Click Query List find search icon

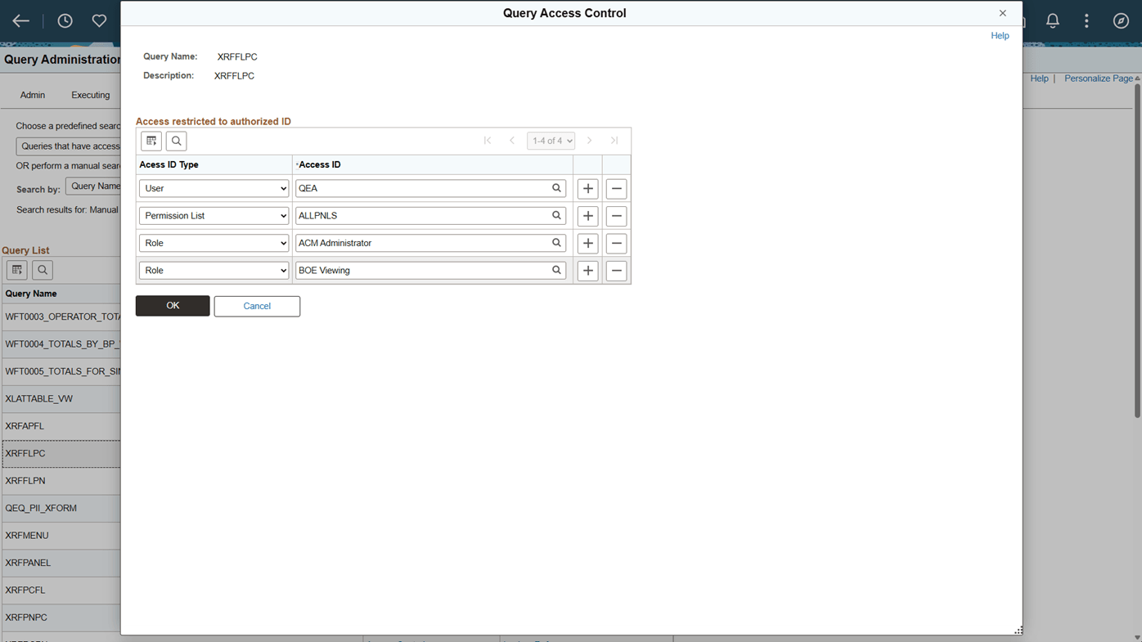point(43,270)
